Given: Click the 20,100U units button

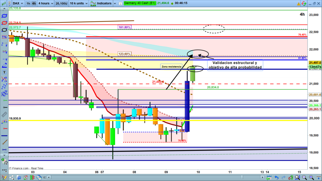Looking at the screenshot, I should tap(61, 3).
